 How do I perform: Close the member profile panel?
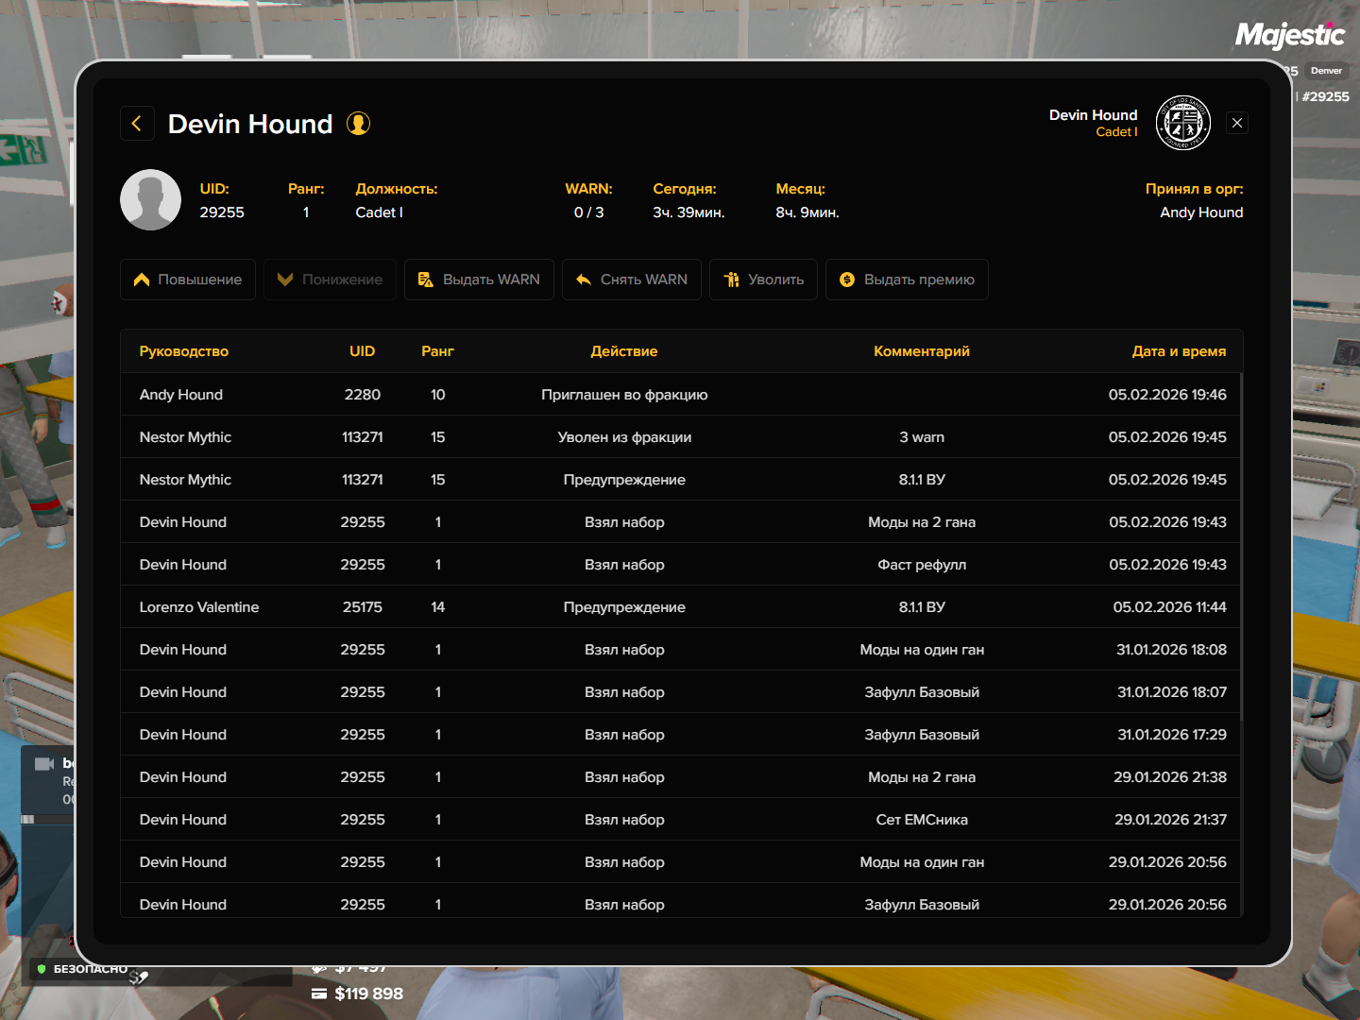[1236, 123]
